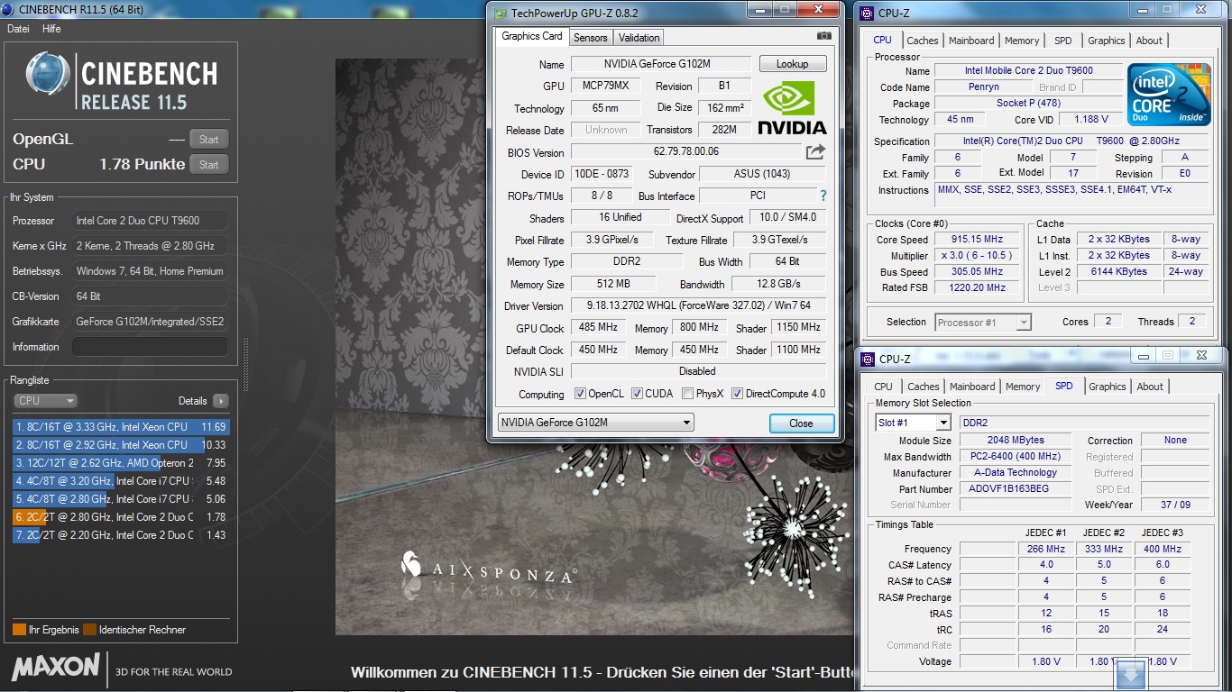Select ranking row 2C/2T @ 2.80 GHz Core 2 Duo
This screenshot has height=692, width=1232.
point(121,517)
